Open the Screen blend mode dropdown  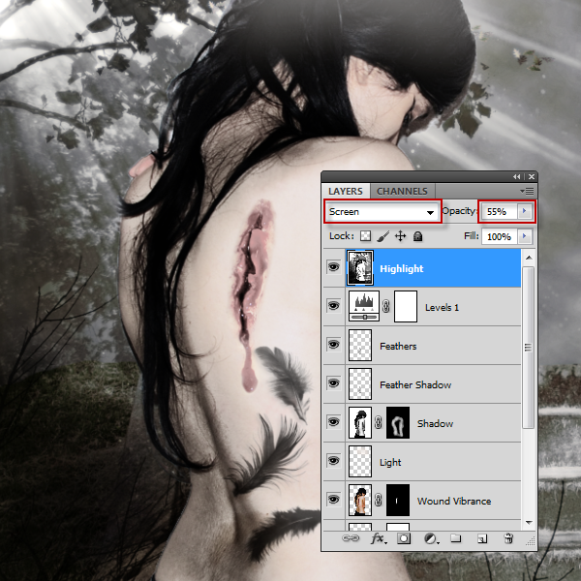pos(382,212)
